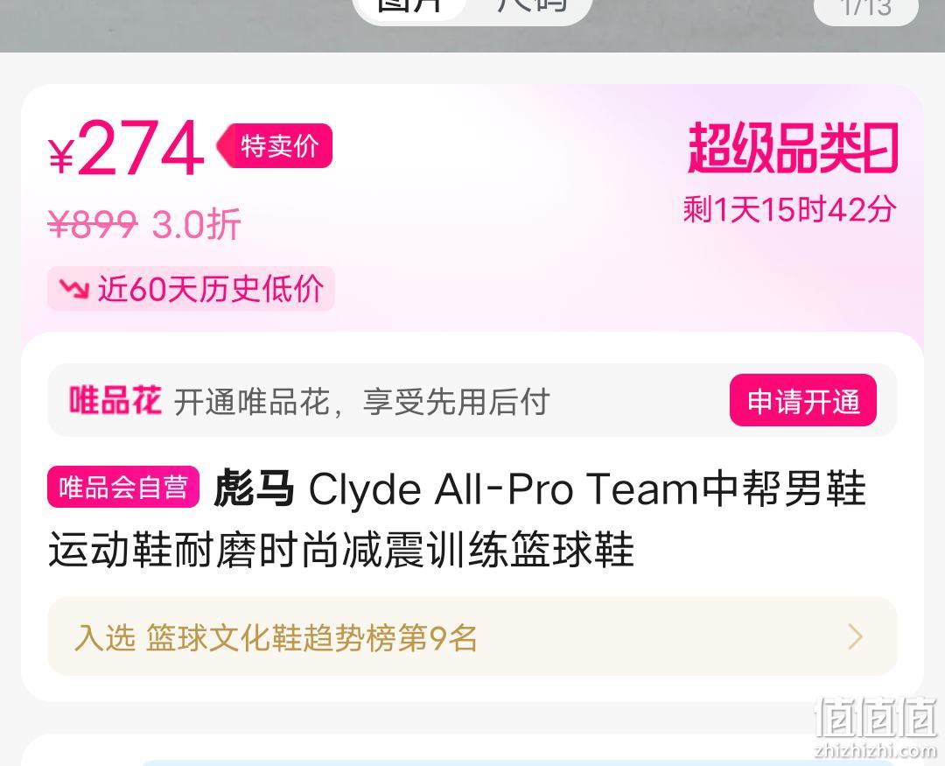Tap the crossed-out ¥899 original price
The image size is (945, 766).
(93, 224)
